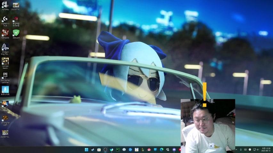
Task: Open the green-bordered dark taskbar app
Action: 118,149
